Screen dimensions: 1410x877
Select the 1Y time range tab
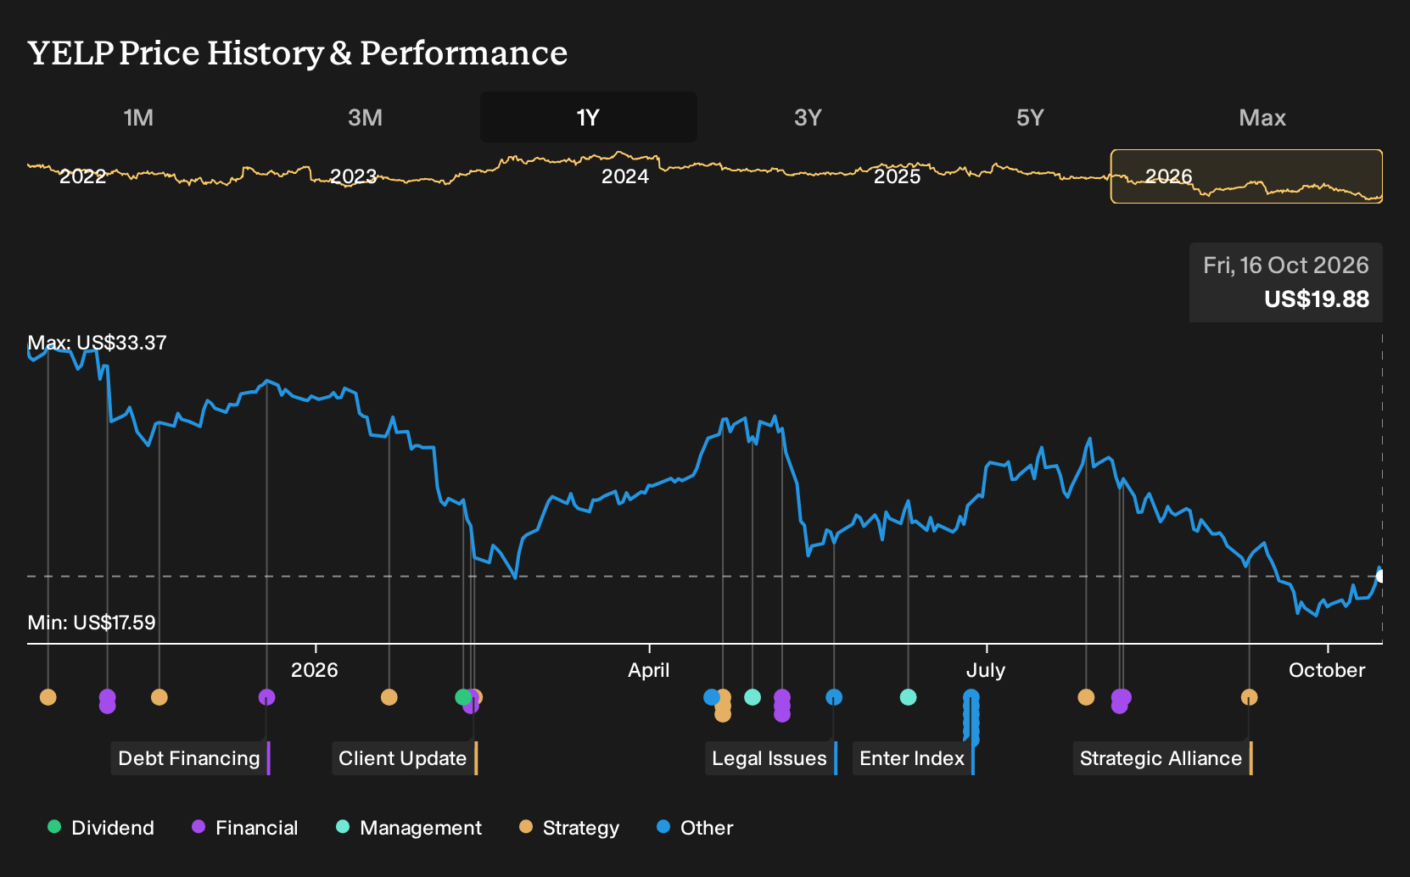point(589,117)
